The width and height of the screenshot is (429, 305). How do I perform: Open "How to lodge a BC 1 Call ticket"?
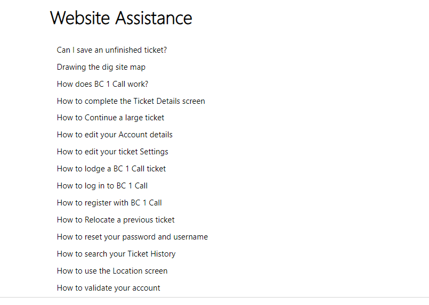111,169
